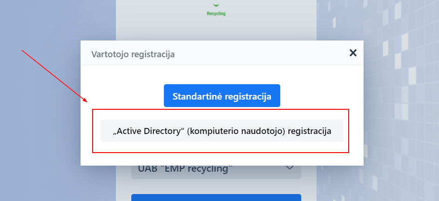Screen dimensions: 439x201
Task: Click the green Recycling logo icon
Action: coord(216,5)
